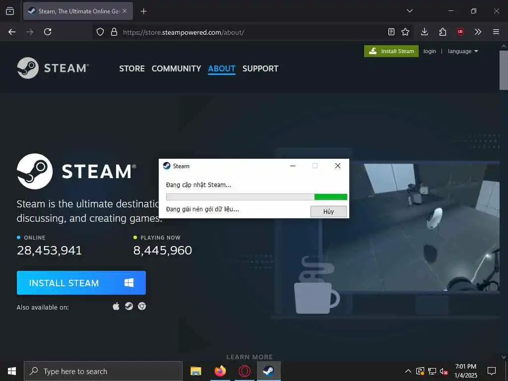Minimize the Steam updater dialog
508x381 pixels.
(293, 166)
